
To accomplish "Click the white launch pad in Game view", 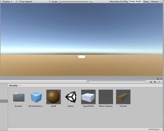I will pos(81,57).
